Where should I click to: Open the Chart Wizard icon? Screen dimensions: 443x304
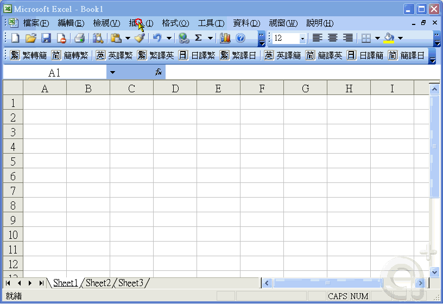[x=225, y=38]
